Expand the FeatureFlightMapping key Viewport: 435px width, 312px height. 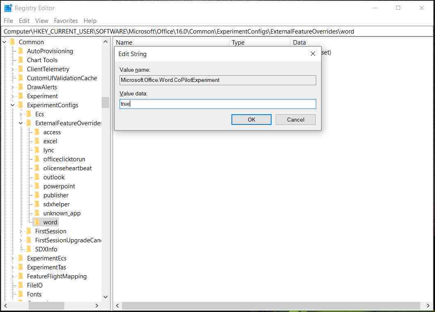pos(12,276)
